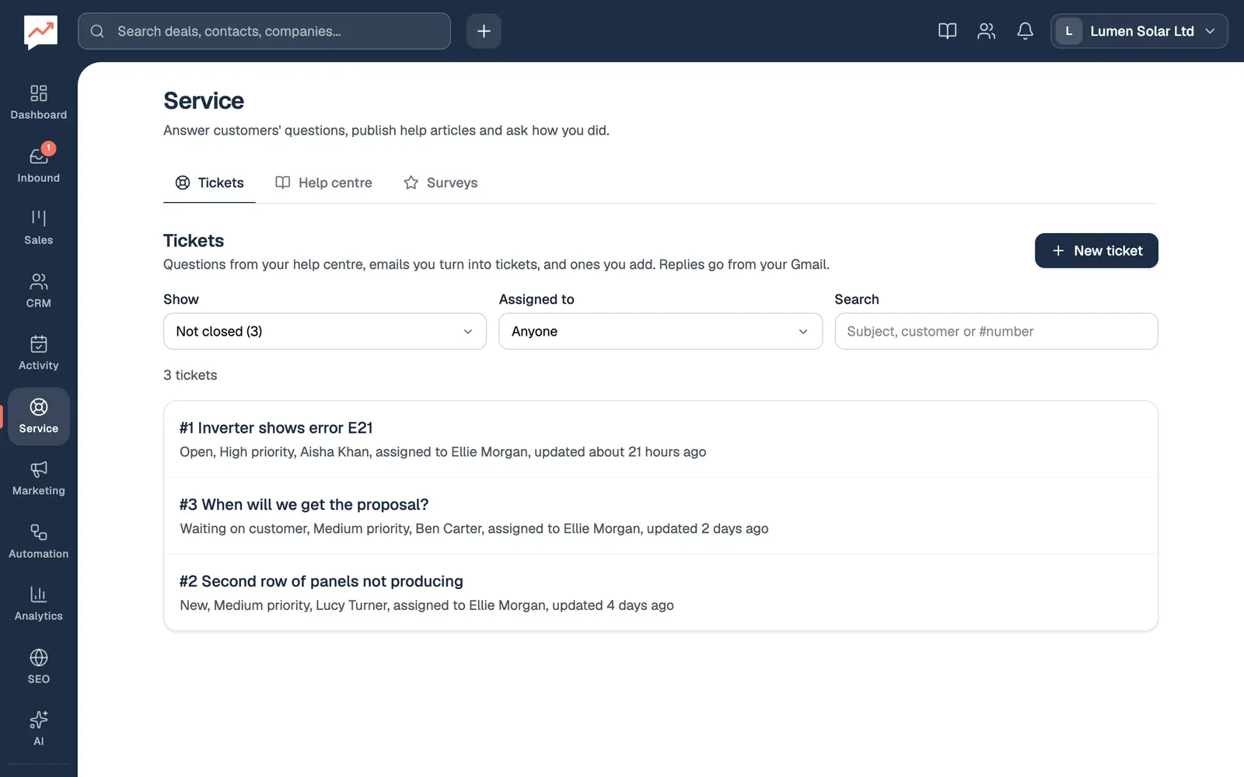Click the Service page heading
Image resolution: width=1244 pixels, height=777 pixels.
point(204,101)
